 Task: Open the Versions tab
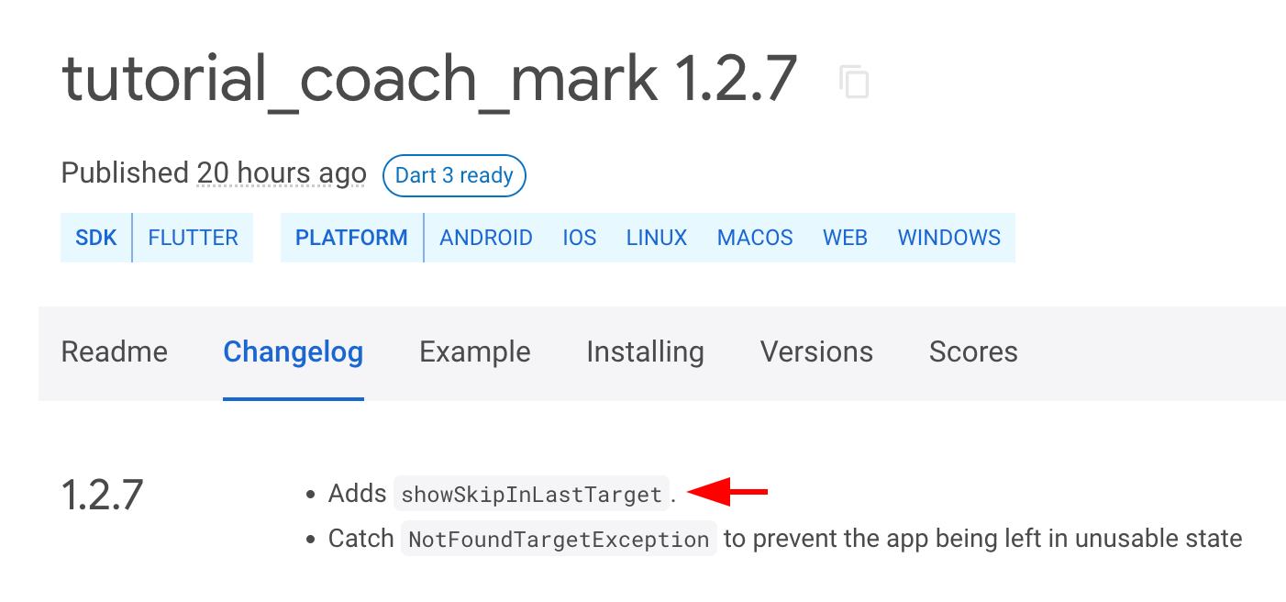[x=815, y=351]
